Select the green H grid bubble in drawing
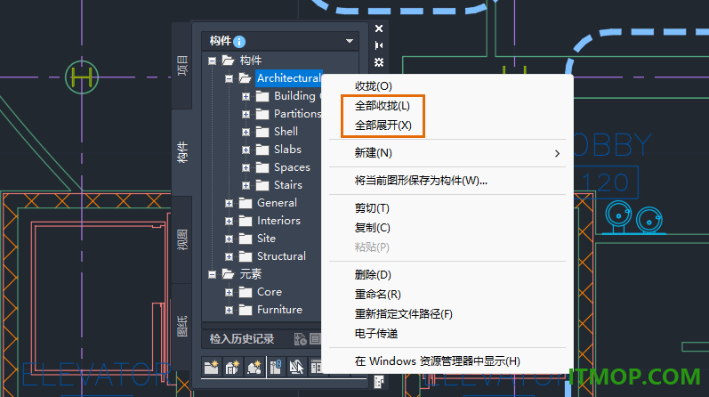 coord(82,77)
